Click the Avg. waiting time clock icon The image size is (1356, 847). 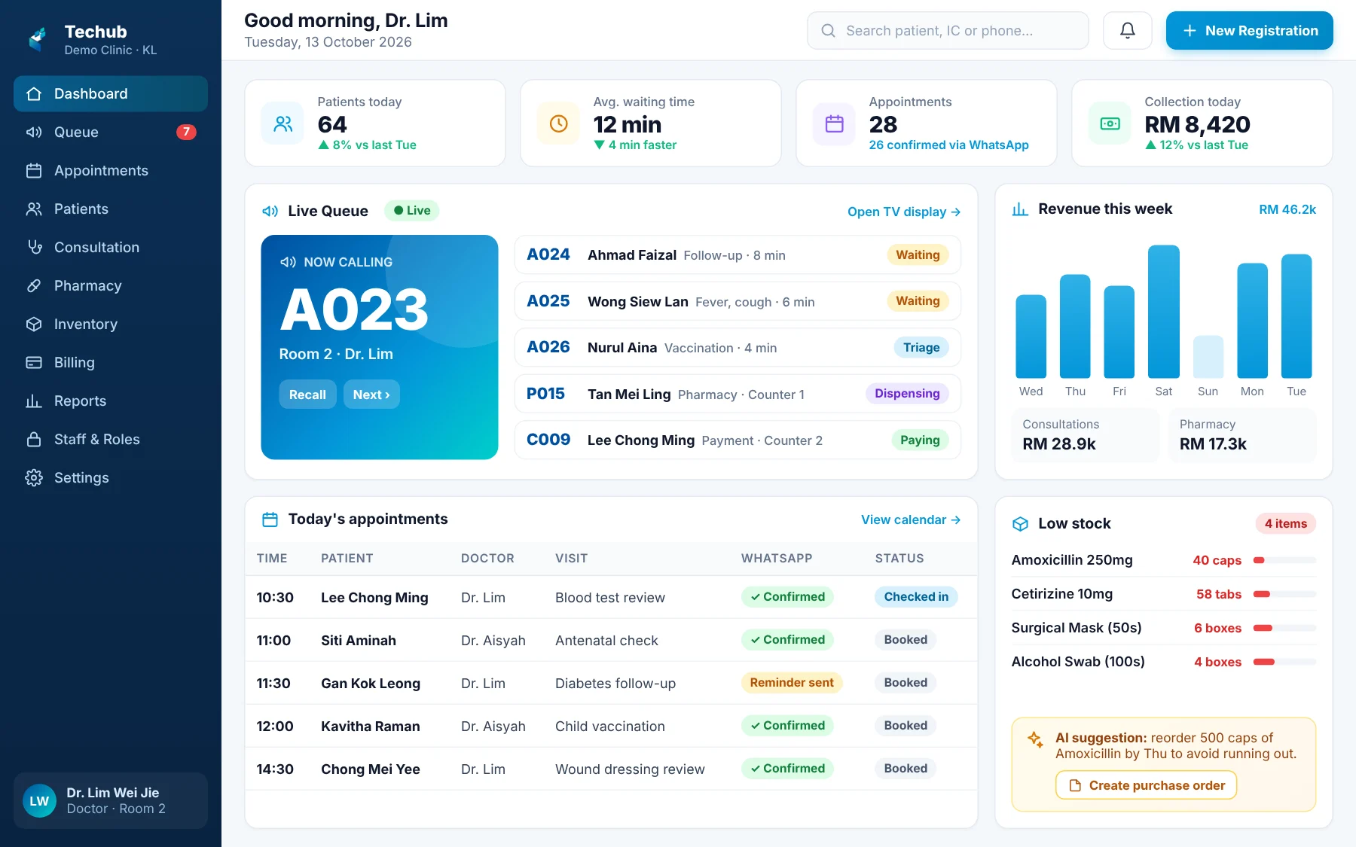click(x=559, y=123)
